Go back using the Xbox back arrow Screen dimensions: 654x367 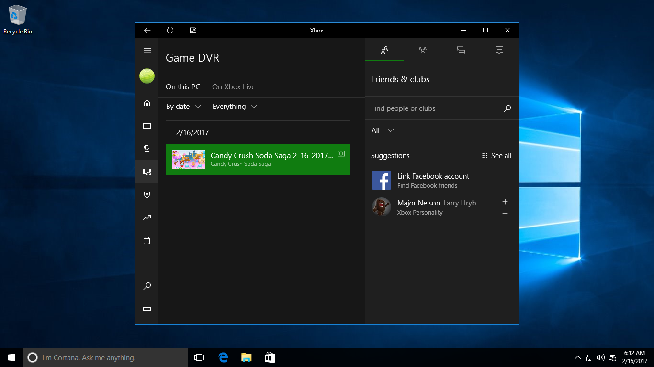tap(147, 31)
